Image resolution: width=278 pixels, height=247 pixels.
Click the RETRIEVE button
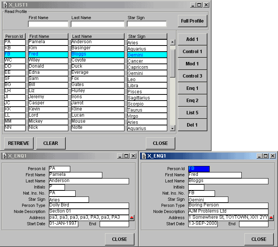[x=19, y=143]
